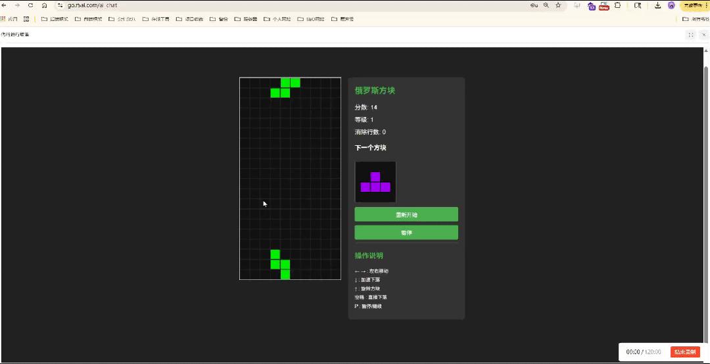This screenshot has height=364, width=710.
Task: Open the password key icon in address bar
Action: pyautogui.click(x=534, y=5)
